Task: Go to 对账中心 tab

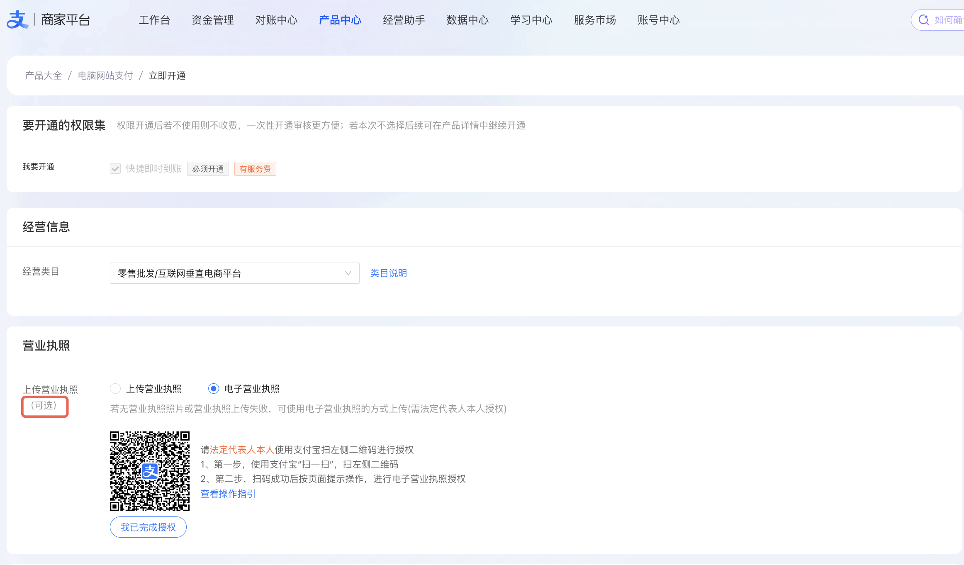Action: tap(277, 20)
